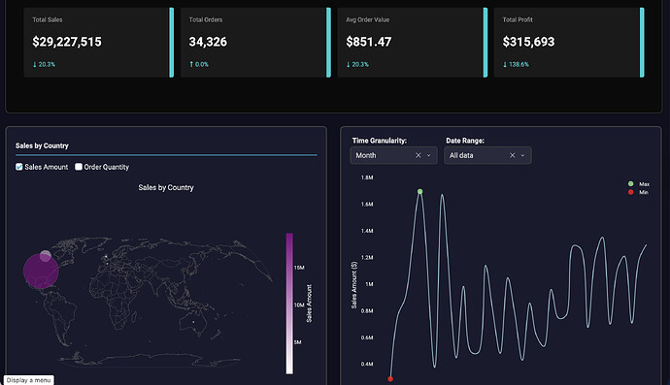670x385 pixels.
Task: Click the 15M color bar tick label
Action: pyautogui.click(x=299, y=268)
